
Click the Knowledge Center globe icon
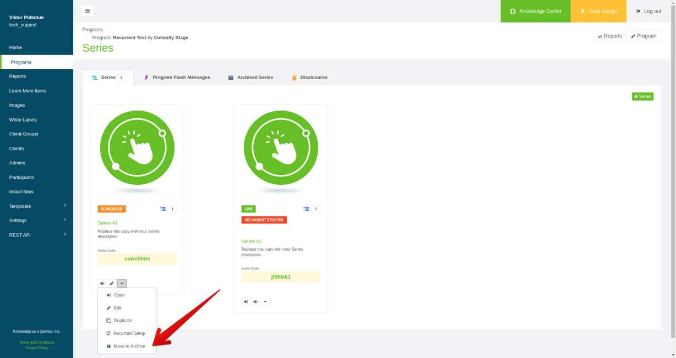click(512, 10)
